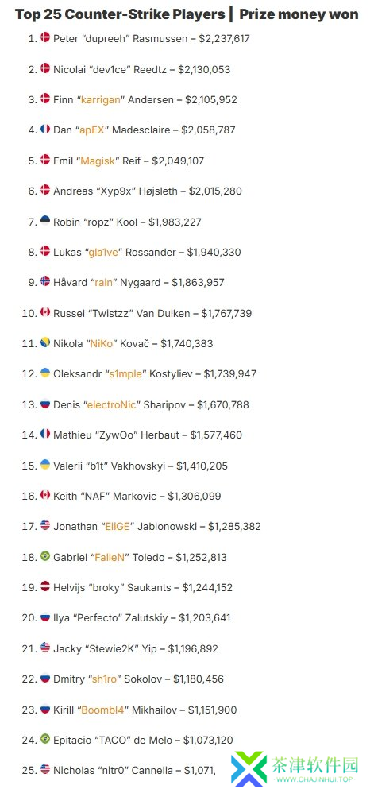
Task: Open the electroNic player link
Action: tap(111, 404)
